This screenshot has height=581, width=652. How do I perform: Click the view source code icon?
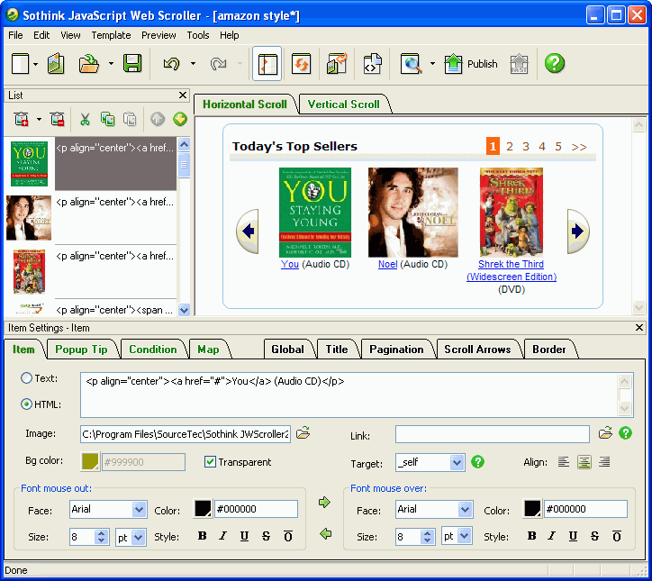coord(372,64)
